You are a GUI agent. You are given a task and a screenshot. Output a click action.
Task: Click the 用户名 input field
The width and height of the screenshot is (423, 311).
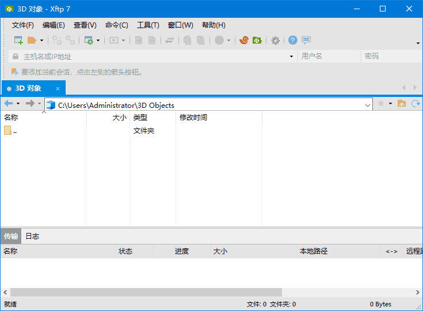[328, 56]
